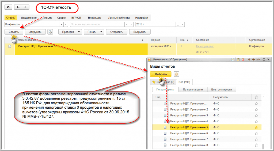
Task: Expand the Конфетпром organization dropdown
Action: click(x=62, y=24)
